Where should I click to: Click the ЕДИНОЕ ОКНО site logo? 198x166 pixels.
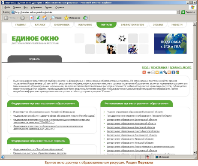[35, 40]
